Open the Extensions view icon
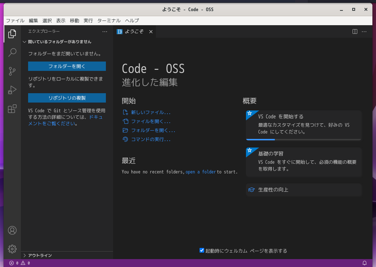The width and height of the screenshot is (376, 267). 12,109
